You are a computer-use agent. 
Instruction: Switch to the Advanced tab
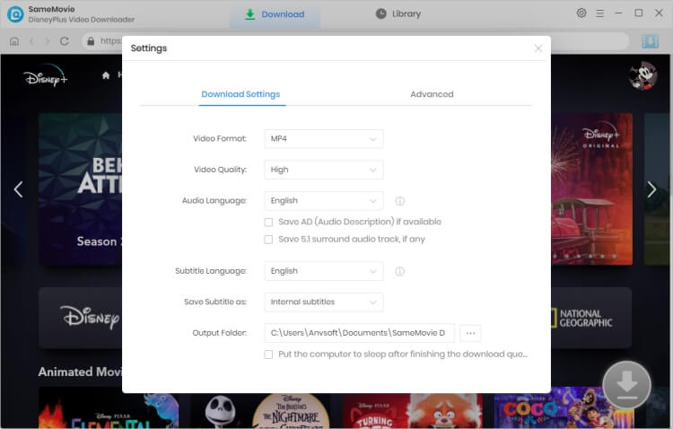[x=432, y=94]
